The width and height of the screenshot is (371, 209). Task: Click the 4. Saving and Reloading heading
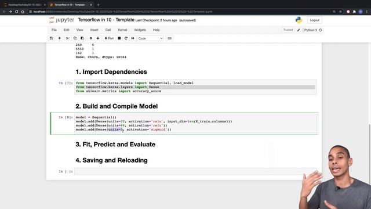tap(111, 160)
